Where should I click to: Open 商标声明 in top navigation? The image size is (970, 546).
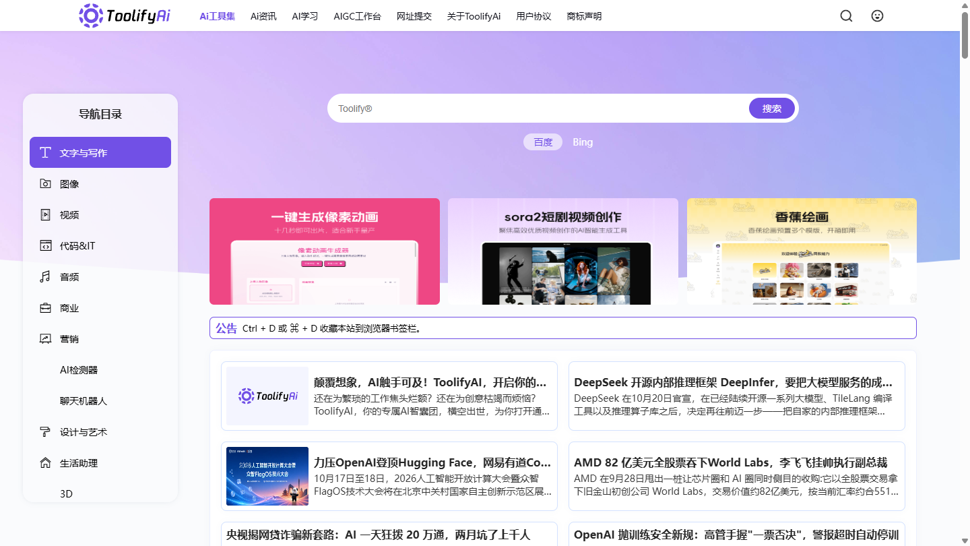[x=585, y=16]
